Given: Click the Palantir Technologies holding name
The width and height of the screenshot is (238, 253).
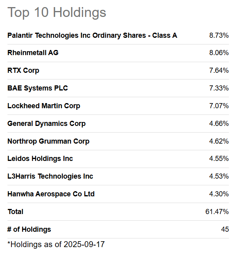Looking at the screenshot, I should (92, 35).
